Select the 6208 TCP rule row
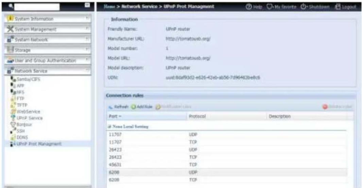The width and height of the screenshot is (362, 188). (227, 180)
